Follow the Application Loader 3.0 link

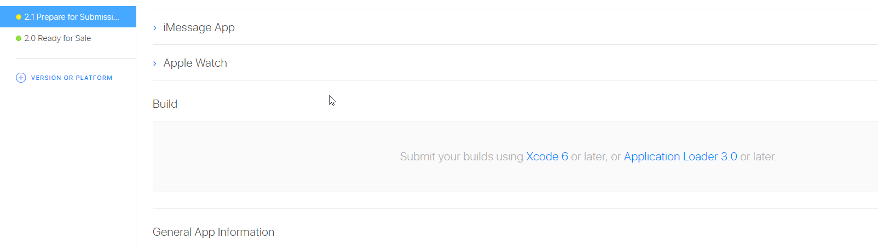[680, 157]
